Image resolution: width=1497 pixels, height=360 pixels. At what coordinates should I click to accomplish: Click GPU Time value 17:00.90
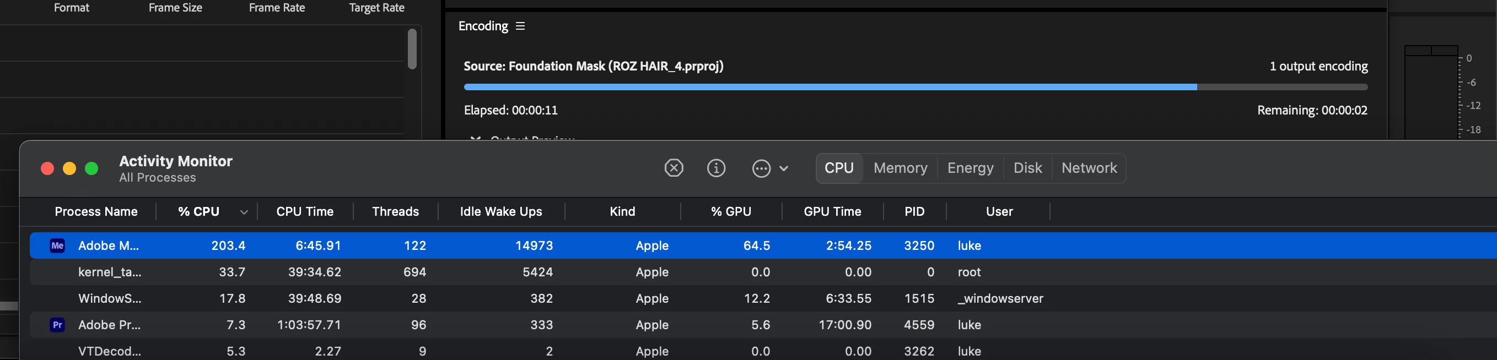tap(845, 325)
